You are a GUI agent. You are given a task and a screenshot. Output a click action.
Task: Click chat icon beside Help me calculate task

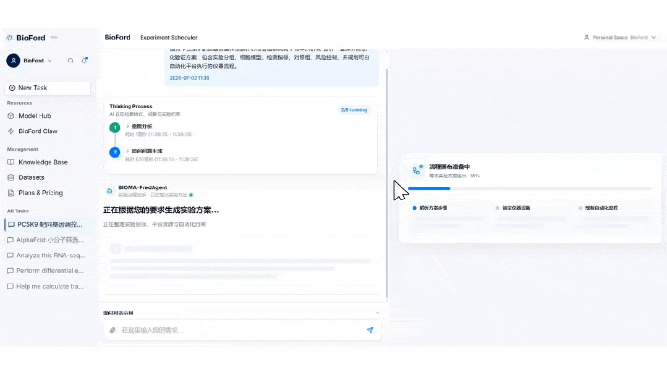pos(11,286)
